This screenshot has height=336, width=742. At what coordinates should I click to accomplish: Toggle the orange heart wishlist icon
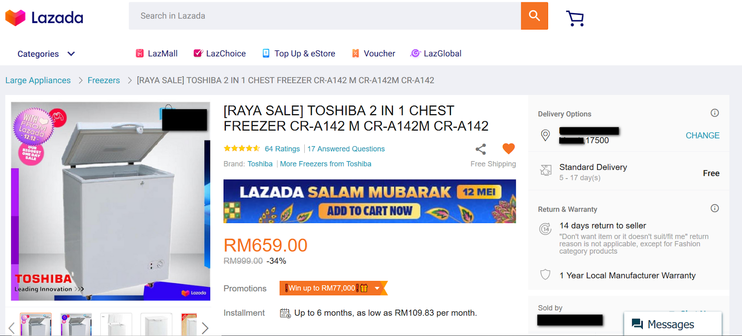[x=509, y=149]
